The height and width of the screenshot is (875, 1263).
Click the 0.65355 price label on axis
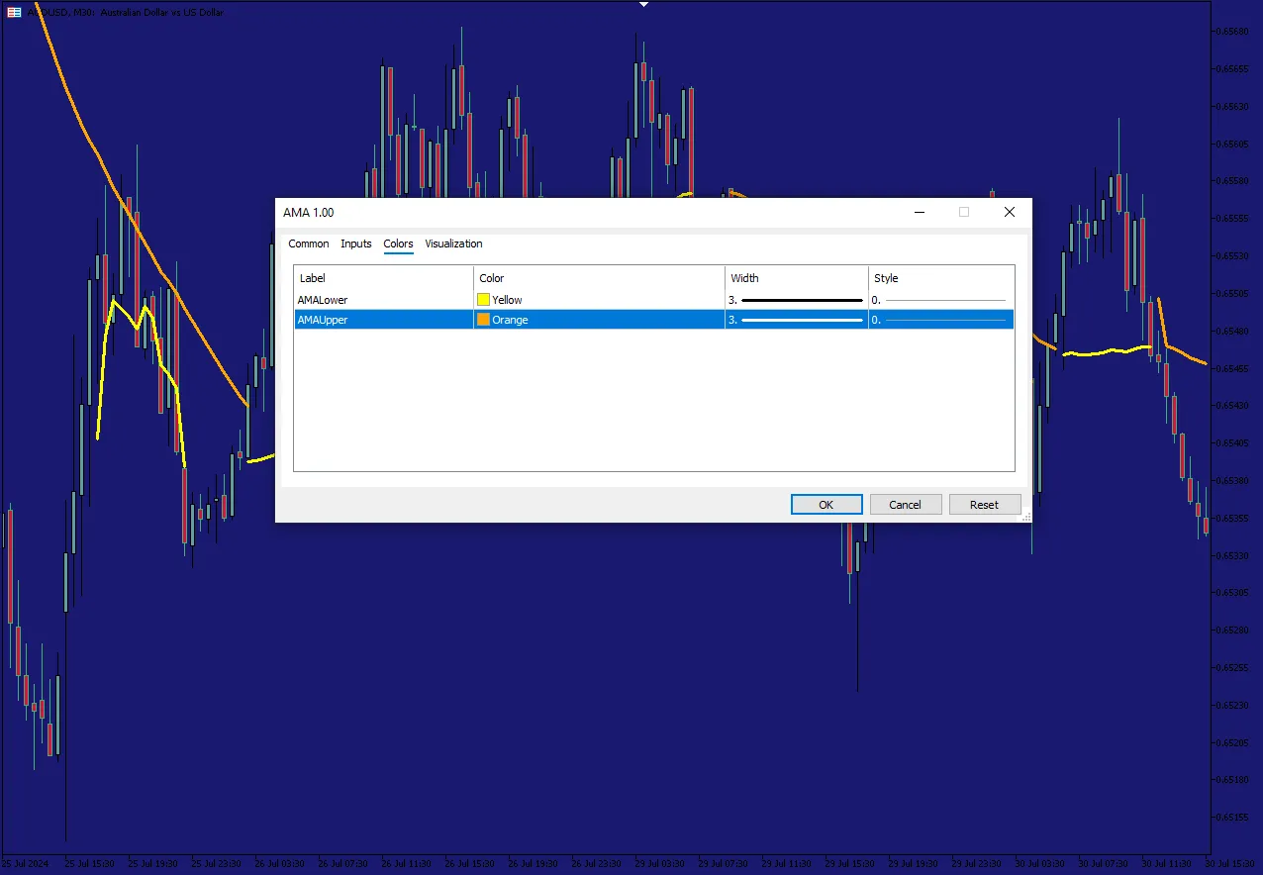[x=1233, y=518]
